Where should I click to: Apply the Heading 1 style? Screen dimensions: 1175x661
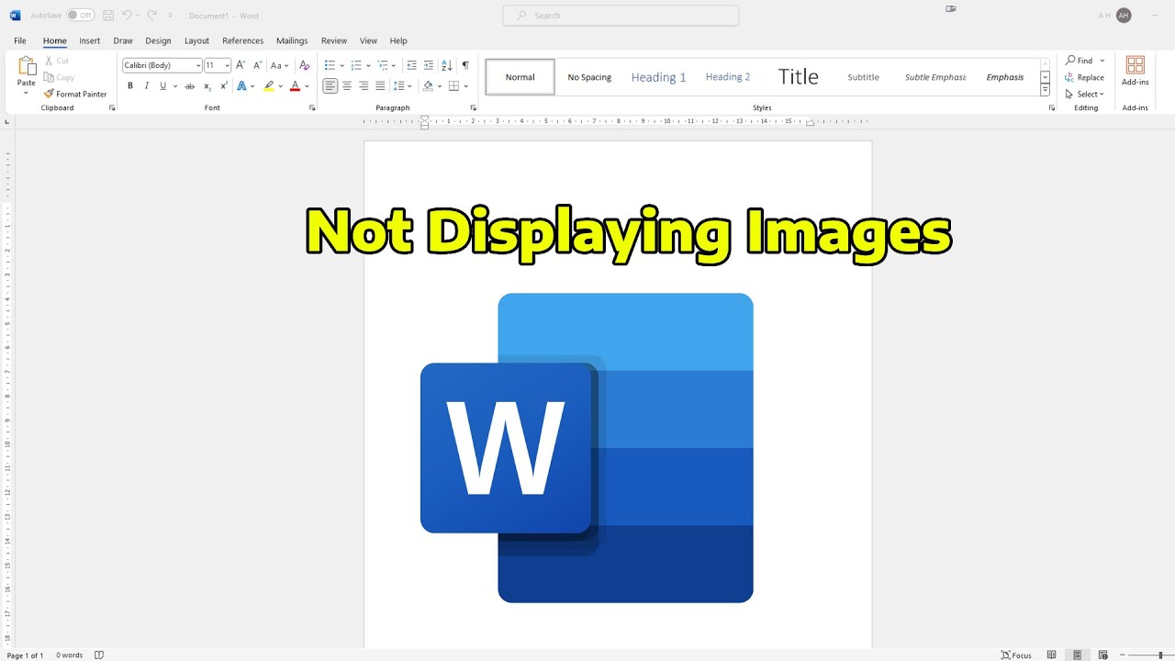pyautogui.click(x=658, y=77)
